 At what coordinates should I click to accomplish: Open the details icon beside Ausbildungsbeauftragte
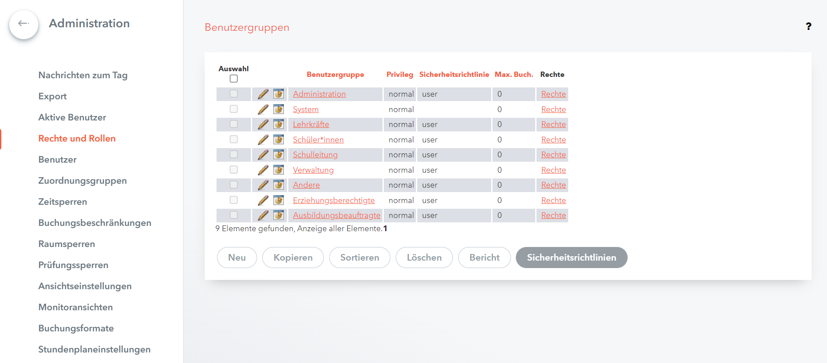pos(279,215)
